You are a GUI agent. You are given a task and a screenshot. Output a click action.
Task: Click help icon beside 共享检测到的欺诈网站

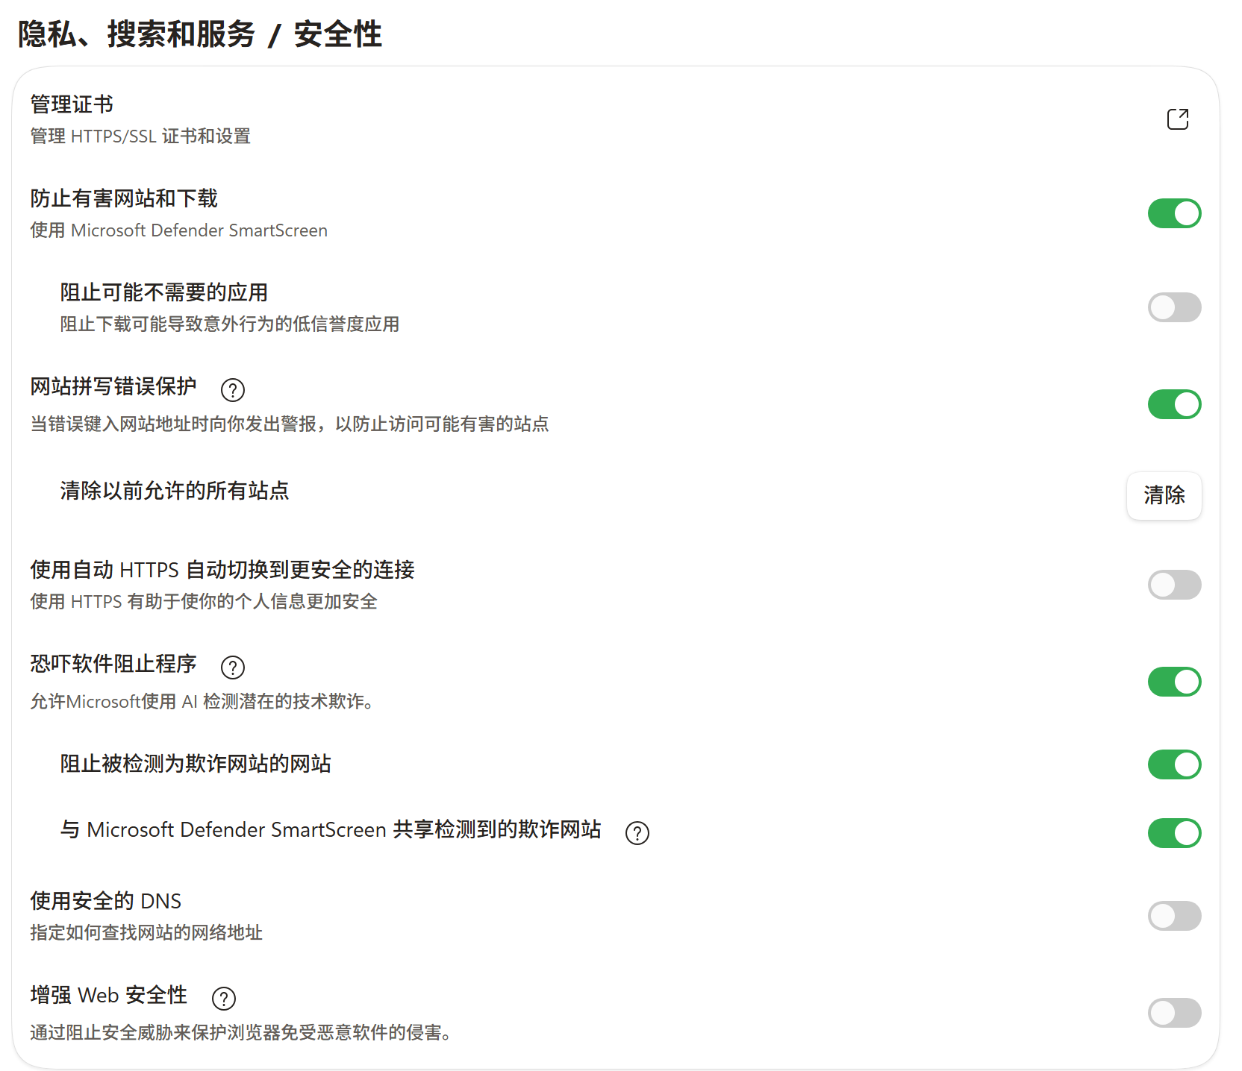pos(637,833)
